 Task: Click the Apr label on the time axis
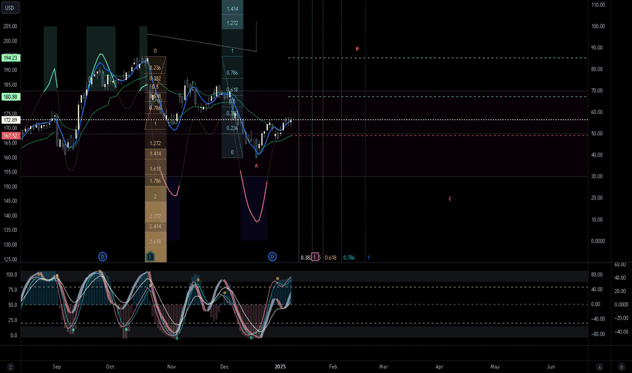coord(439,366)
